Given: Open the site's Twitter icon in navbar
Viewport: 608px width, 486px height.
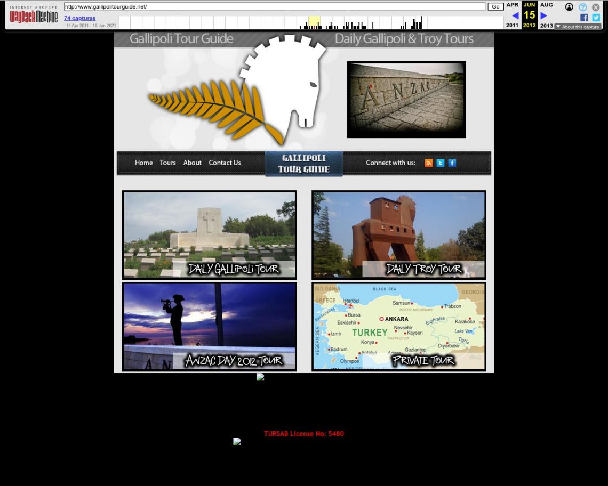Looking at the screenshot, I should point(440,163).
